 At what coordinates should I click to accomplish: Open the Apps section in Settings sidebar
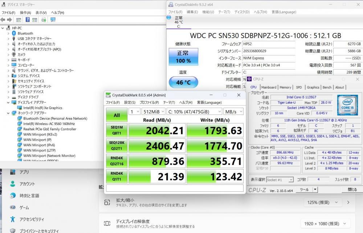click(24, 172)
